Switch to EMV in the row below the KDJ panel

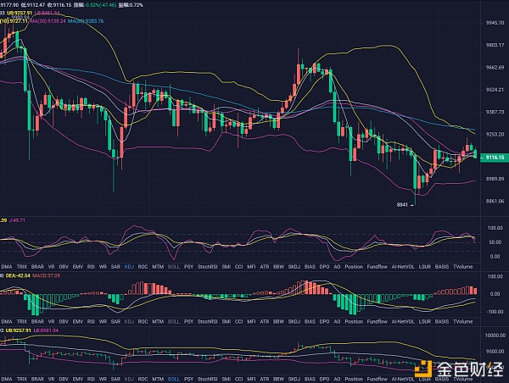tap(78, 267)
